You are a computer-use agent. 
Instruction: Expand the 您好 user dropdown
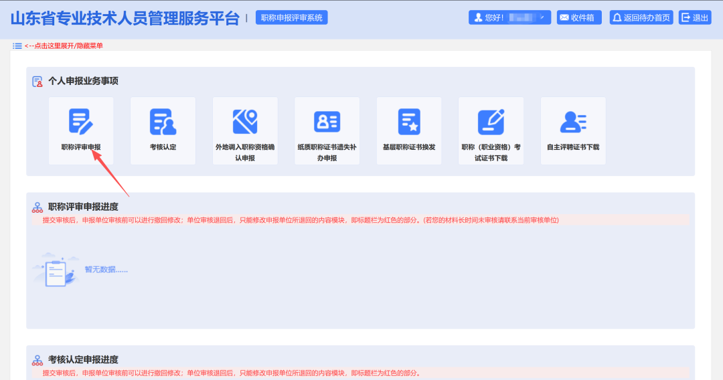pos(509,17)
